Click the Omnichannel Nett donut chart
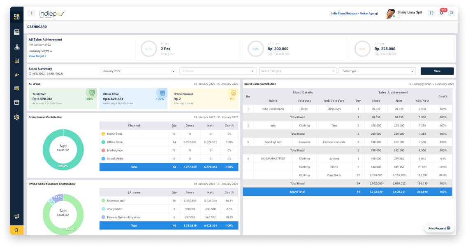 coord(63,150)
